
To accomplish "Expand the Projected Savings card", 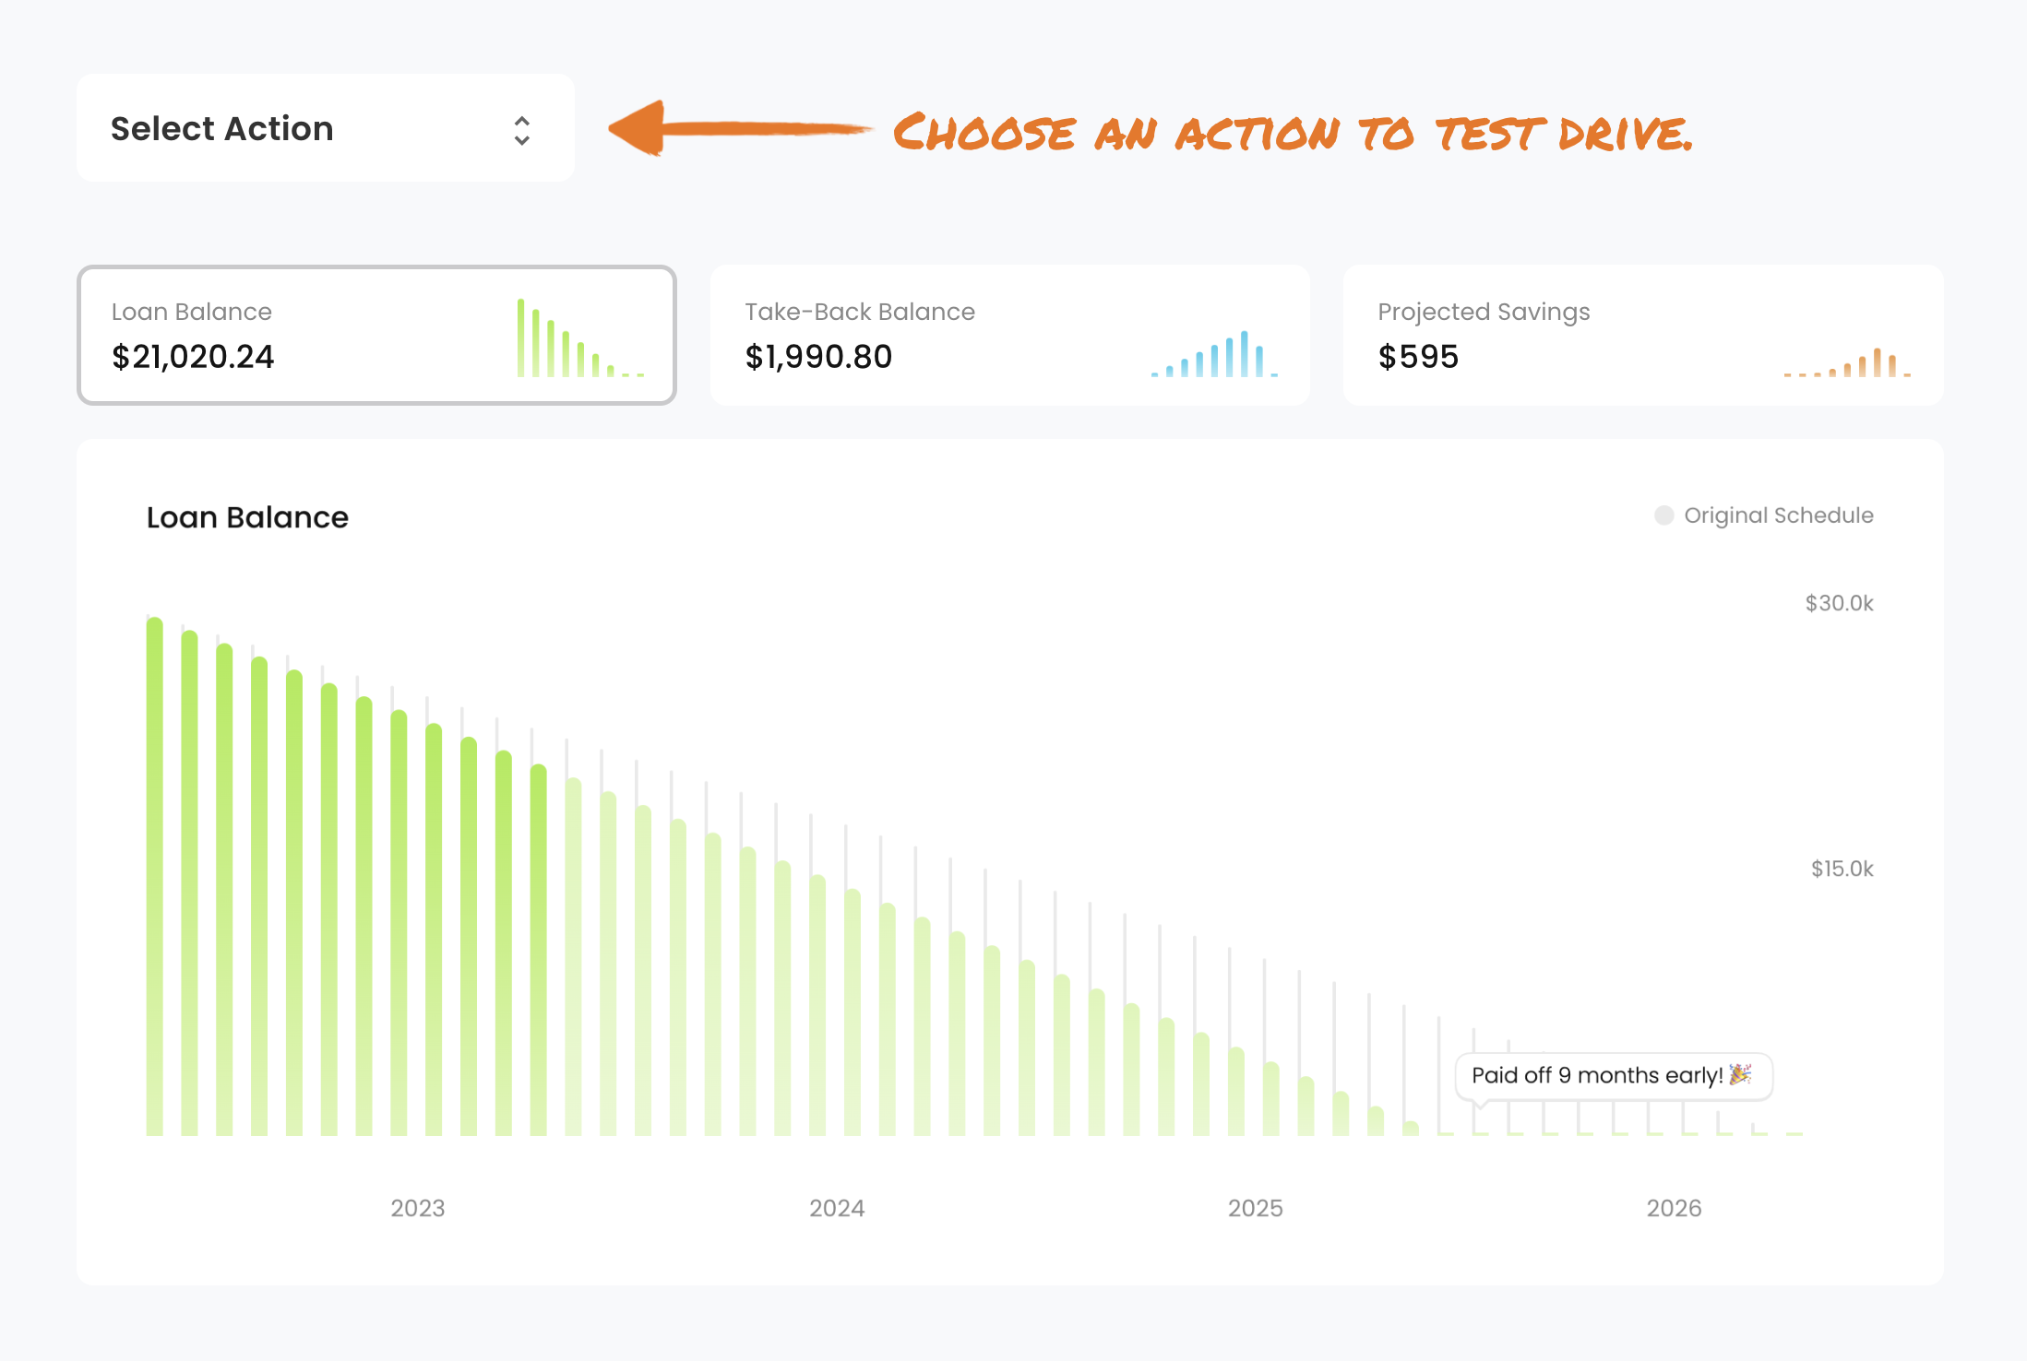I will click(x=1643, y=334).
